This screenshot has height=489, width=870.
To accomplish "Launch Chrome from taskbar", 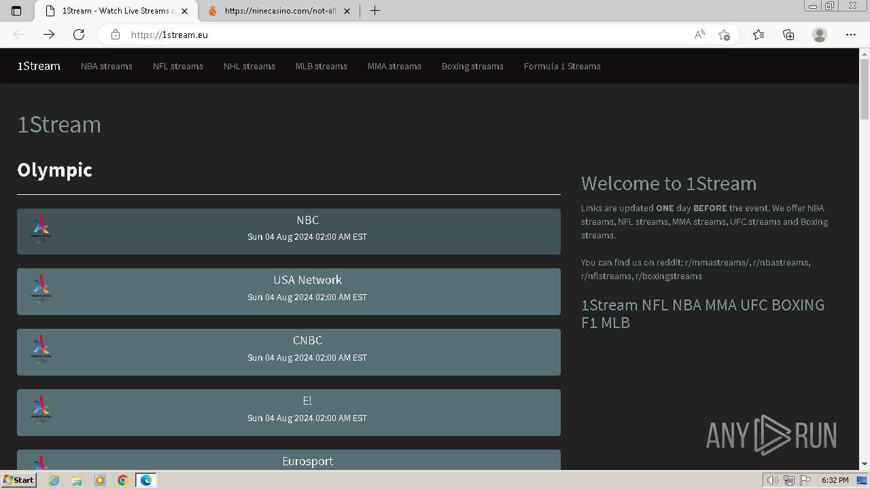I will coord(123,480).
